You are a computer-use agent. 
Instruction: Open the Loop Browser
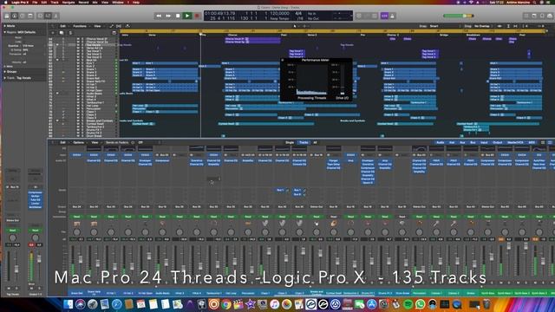point(542,16)
